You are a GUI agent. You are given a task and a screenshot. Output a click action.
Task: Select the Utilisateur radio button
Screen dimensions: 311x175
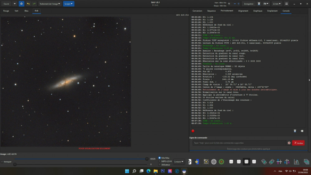tap(160, 165)
